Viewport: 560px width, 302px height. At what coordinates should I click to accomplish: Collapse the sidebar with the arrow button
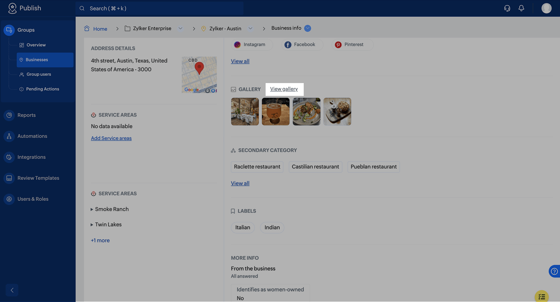[x=12, y=290]
